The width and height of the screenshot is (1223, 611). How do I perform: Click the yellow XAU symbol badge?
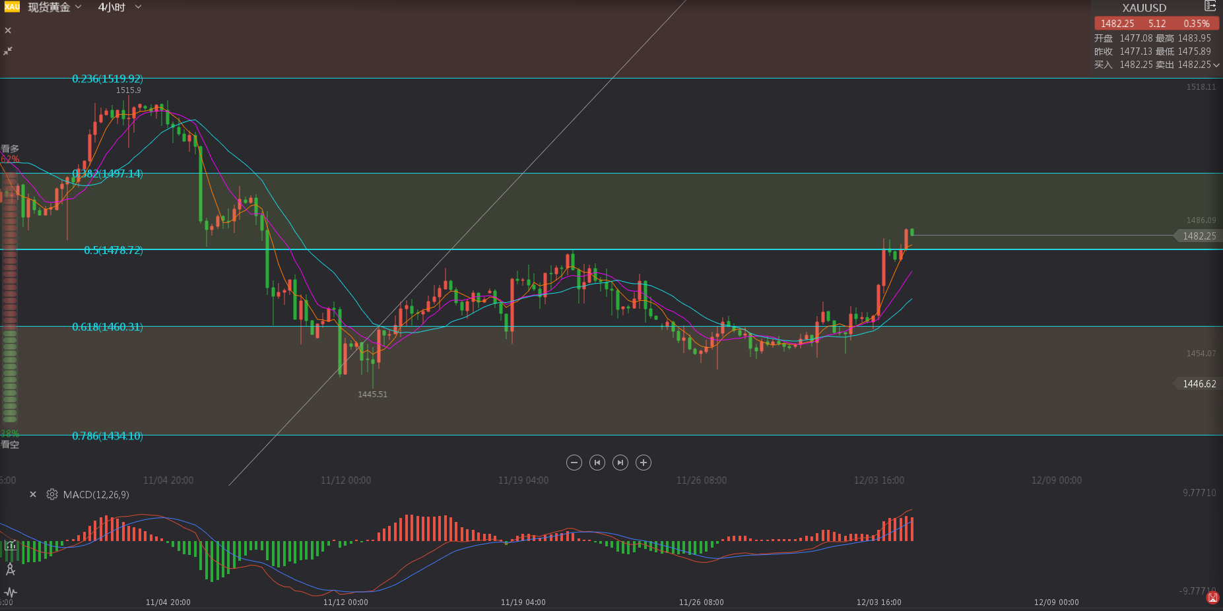(x=12, y=7)
